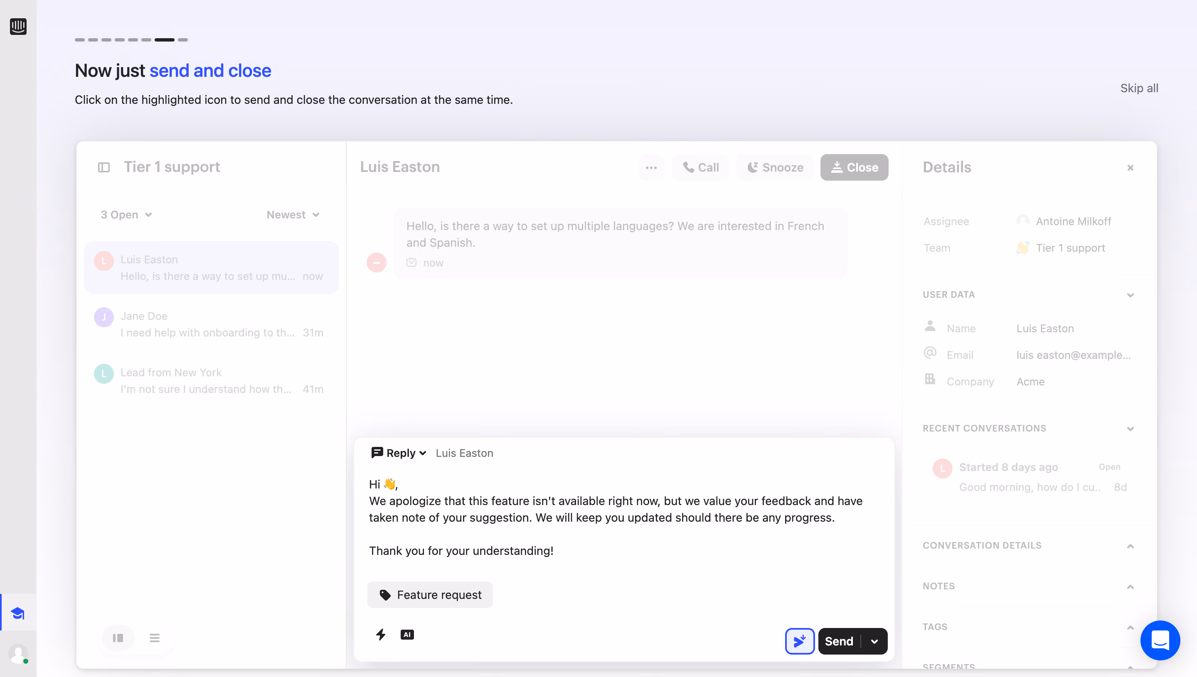Close the Details panel with the X
Image resolution: width=1197 pixels, height=677 pixels.
tap(1130, 167)
